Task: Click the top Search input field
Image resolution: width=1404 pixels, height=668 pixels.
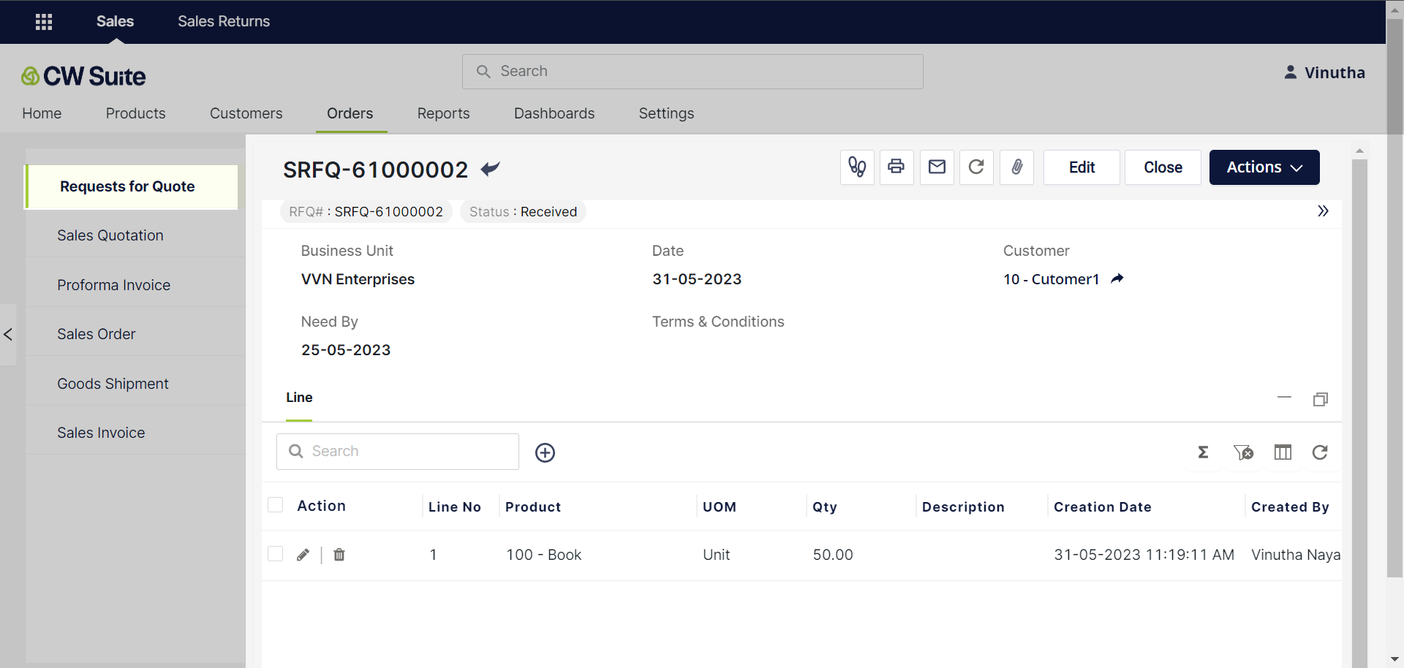Action: [692, 72]
